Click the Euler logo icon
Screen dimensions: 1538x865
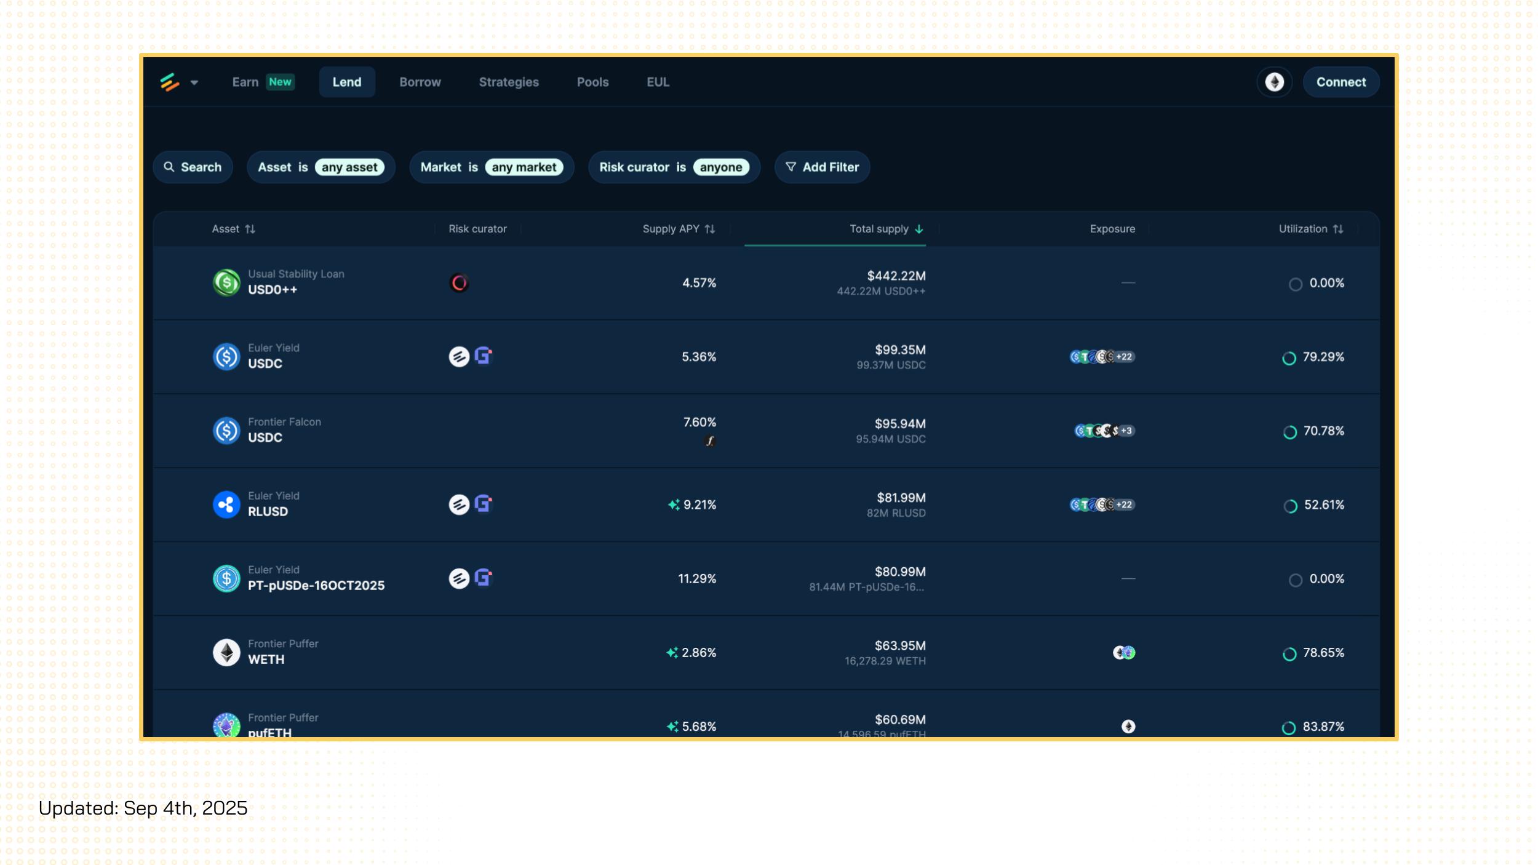click(x=170, y=82)
